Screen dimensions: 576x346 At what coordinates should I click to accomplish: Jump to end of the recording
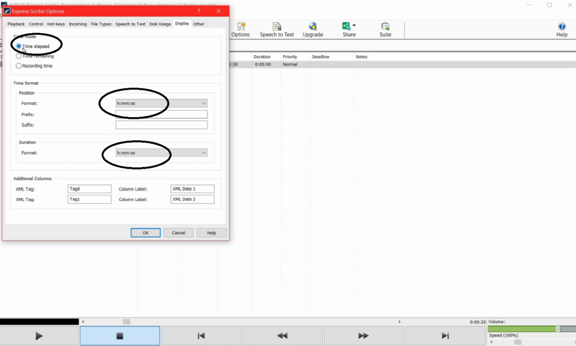[445, 336]
